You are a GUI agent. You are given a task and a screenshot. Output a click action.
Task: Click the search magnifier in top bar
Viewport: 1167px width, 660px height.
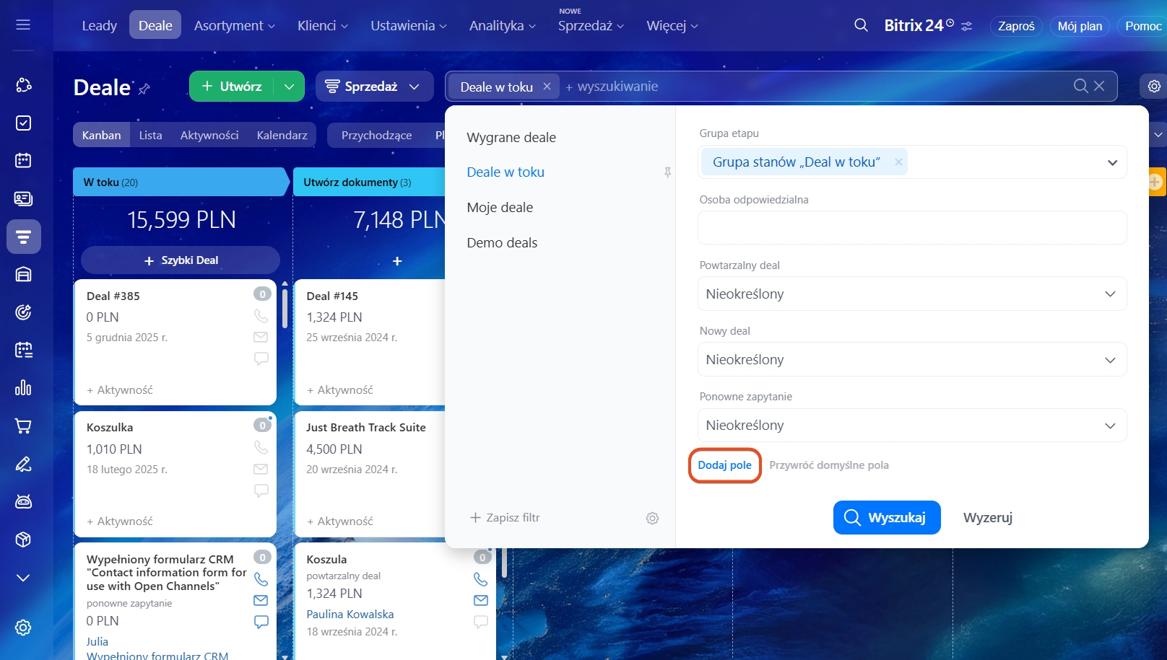coord(861,25)
